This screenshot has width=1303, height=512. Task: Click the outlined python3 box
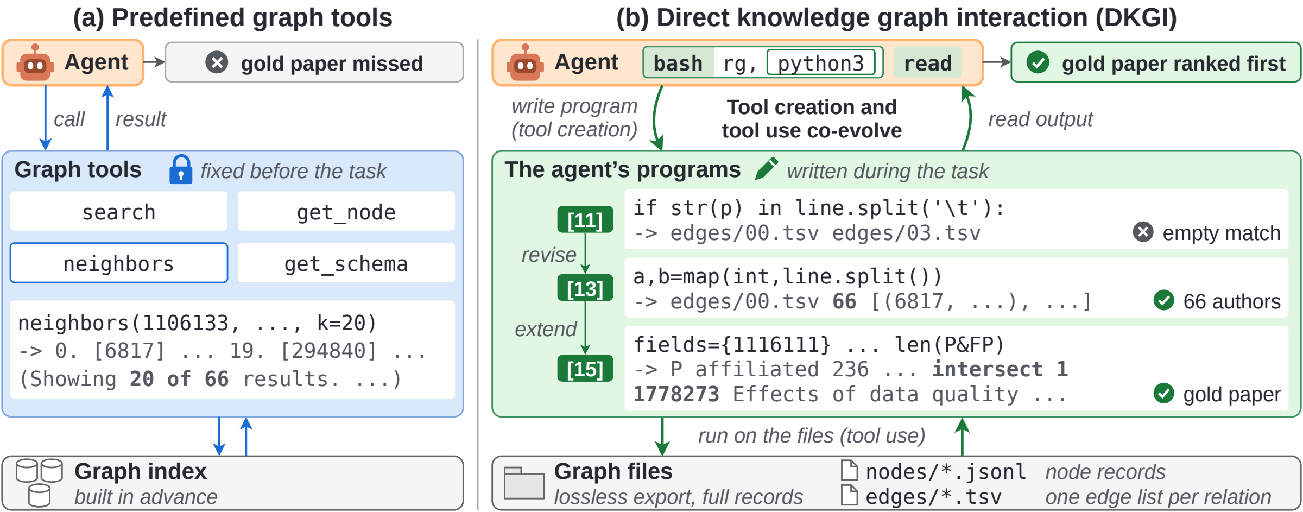tap(821, 63)
